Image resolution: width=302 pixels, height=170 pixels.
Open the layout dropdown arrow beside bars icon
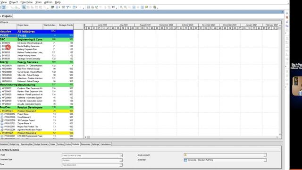59,8
